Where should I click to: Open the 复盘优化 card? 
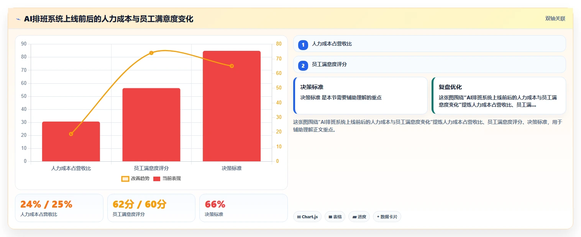[x=499, y=96]
